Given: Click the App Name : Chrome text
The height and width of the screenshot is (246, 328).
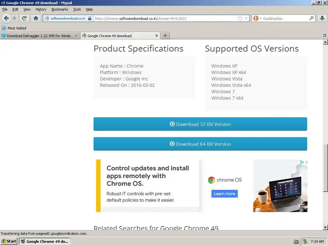Looking at the screenshot, I should 121,66.
